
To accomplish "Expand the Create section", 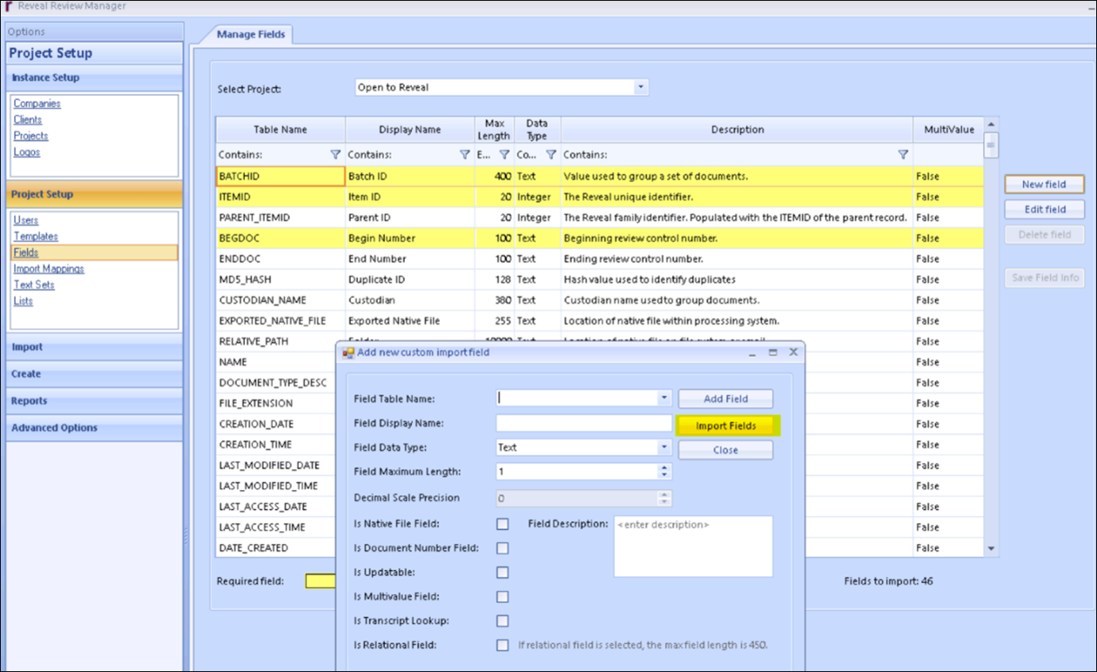I will pyautogui.click(x=95, y=374).
